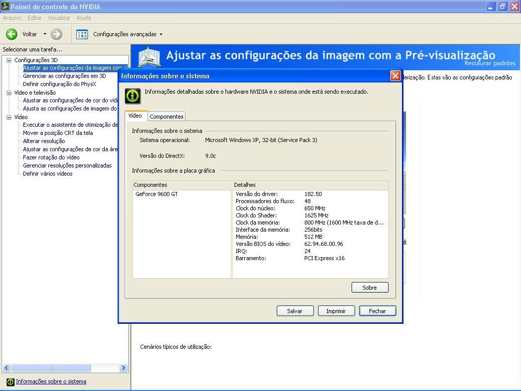Click the Clock do núcleo value 650 MHz
Viewport: 521px width, 391px height.
pos(314,208)
